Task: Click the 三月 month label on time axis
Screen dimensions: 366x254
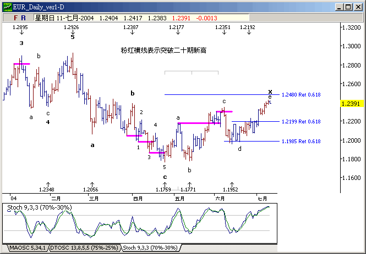Action: tap(94, 199)
